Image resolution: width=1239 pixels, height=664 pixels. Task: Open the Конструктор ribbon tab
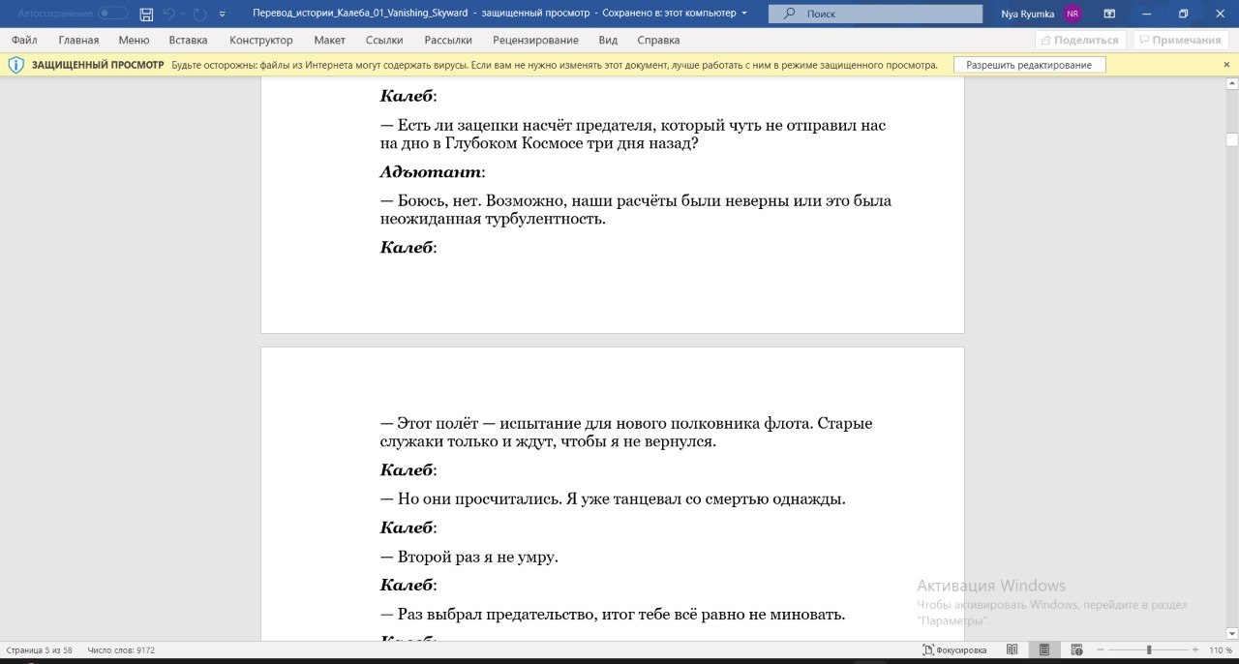[261, 40]
